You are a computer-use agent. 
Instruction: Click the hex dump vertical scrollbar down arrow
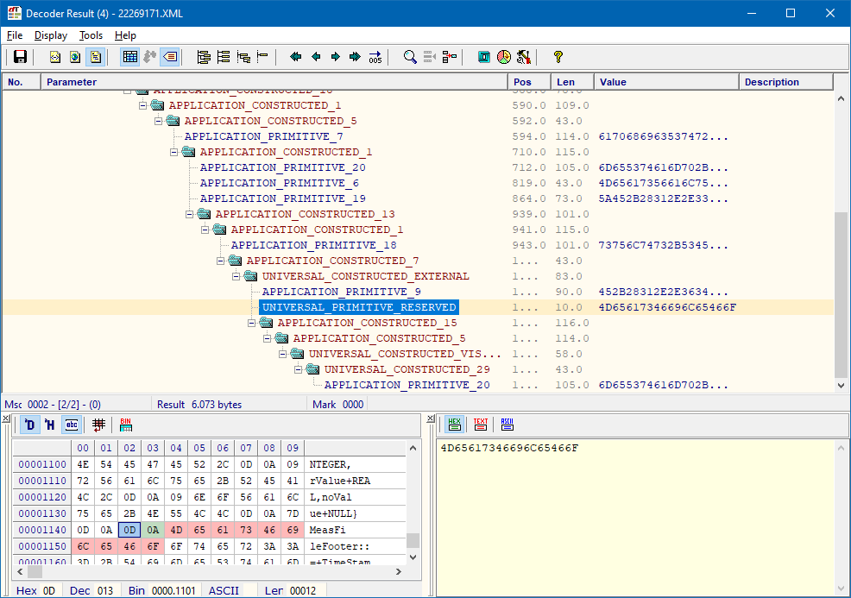point(413,557)
